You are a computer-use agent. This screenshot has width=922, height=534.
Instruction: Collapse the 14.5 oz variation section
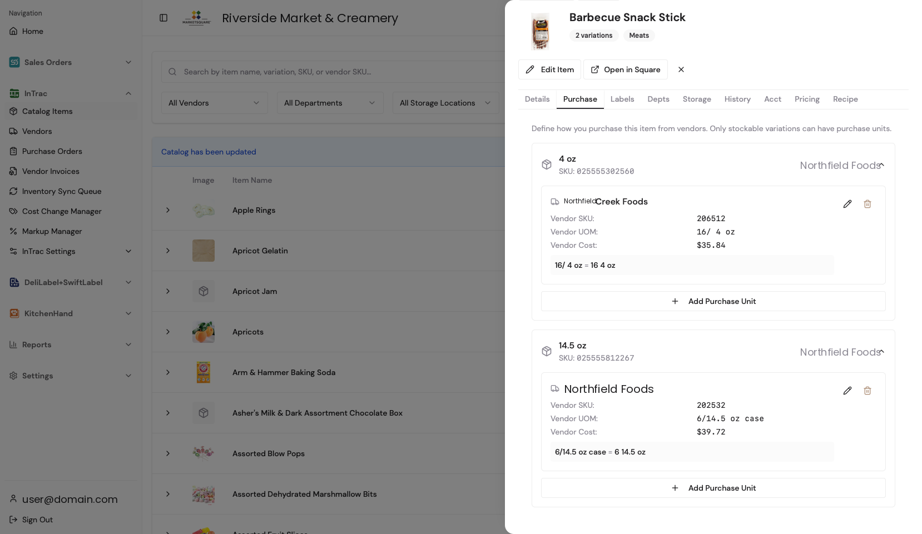(x=881, y=352)
